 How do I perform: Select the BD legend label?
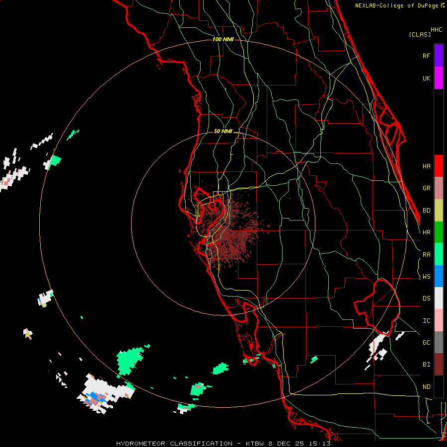click(426, 211)
